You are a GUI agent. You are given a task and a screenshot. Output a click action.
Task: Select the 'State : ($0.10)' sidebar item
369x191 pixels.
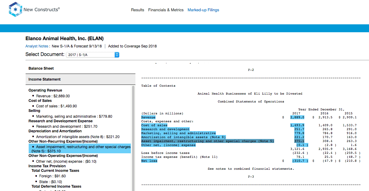[50, 182]
